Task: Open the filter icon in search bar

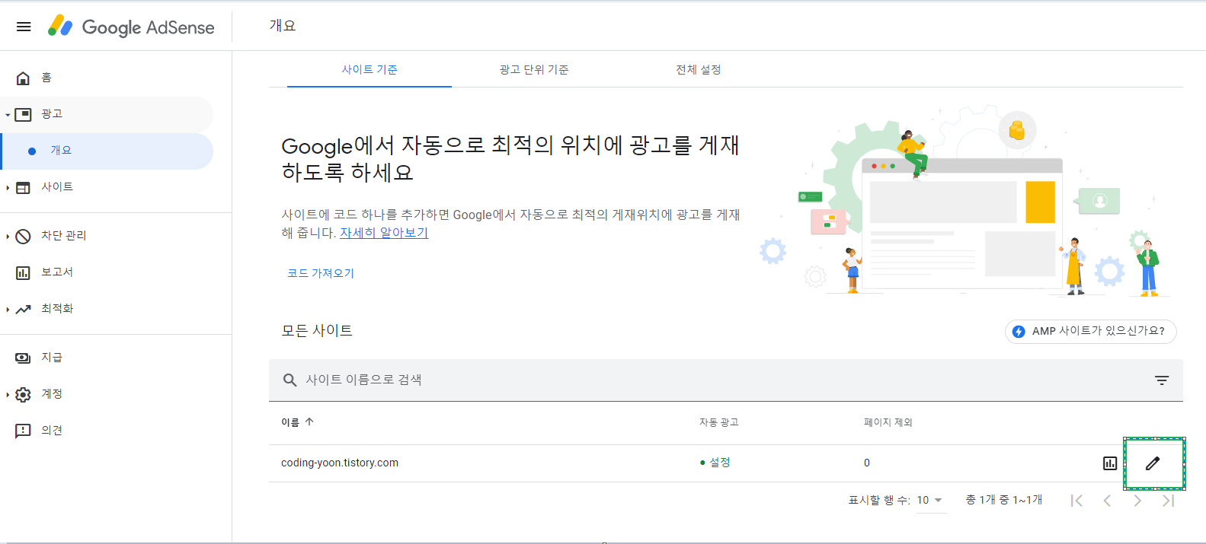Action: pyautogui.click(x=1162, y=380)
